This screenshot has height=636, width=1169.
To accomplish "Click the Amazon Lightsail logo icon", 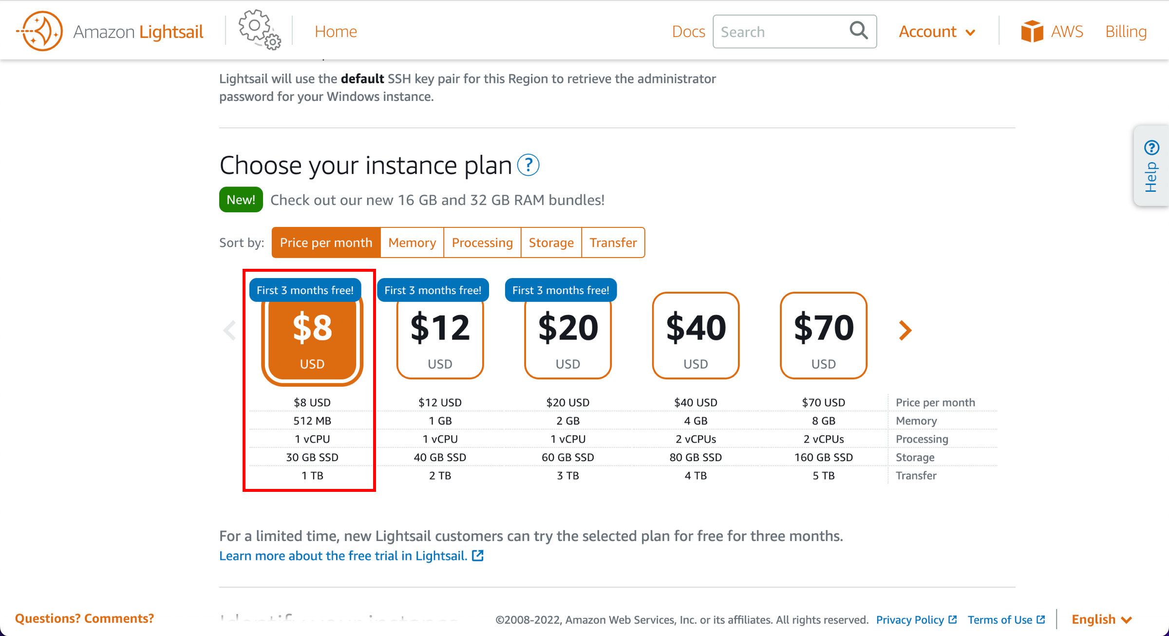I will [x=38, y=31].
